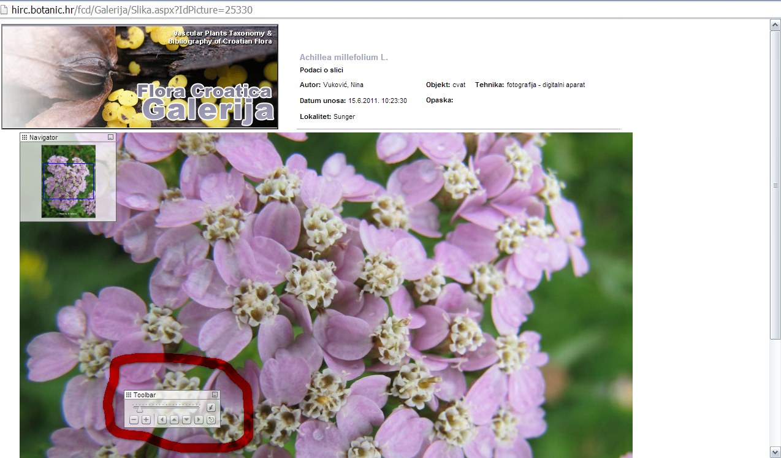
Task: Click the Toolbar panel drag grip
Action: 129,395
